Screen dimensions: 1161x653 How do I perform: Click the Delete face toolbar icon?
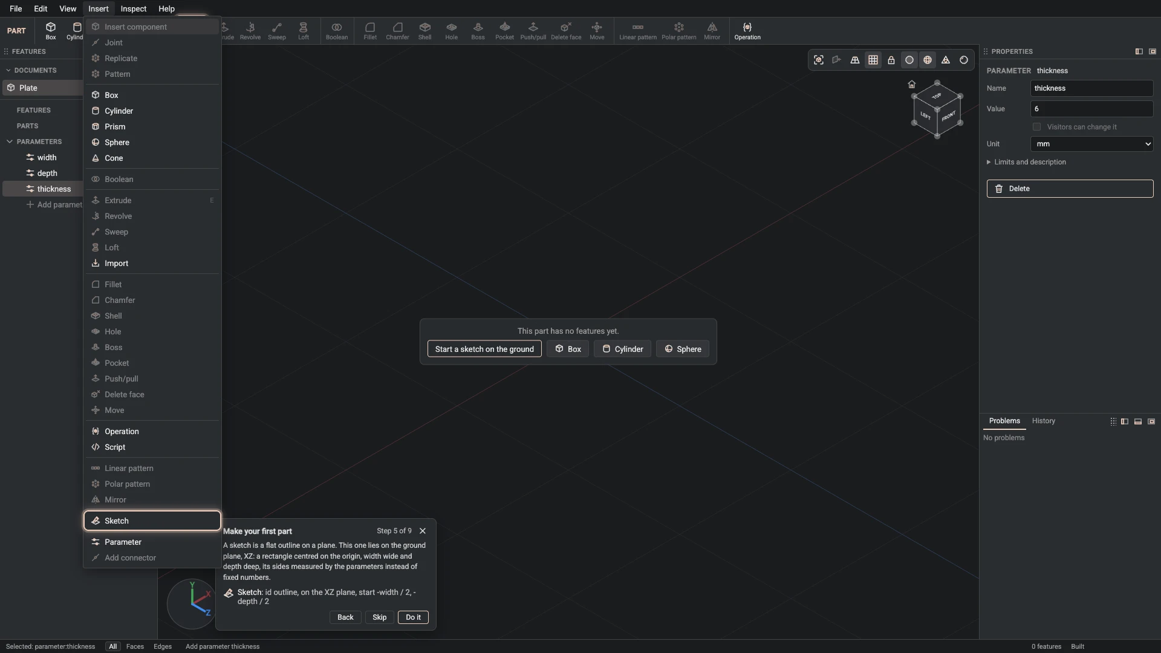pos(566,31)
